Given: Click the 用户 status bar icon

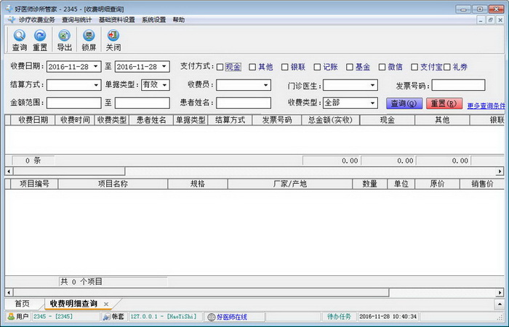Looking at the screenshot, I should tap(11, 316).
